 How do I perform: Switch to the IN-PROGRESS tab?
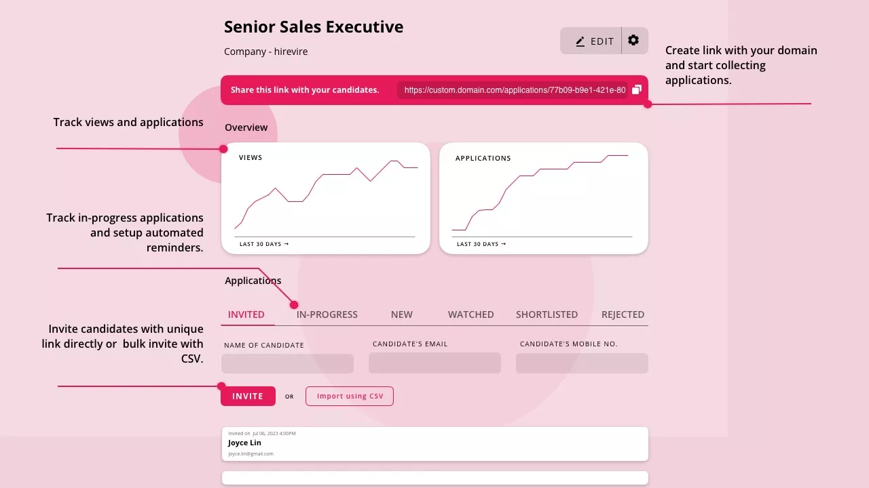coord(327,314)
